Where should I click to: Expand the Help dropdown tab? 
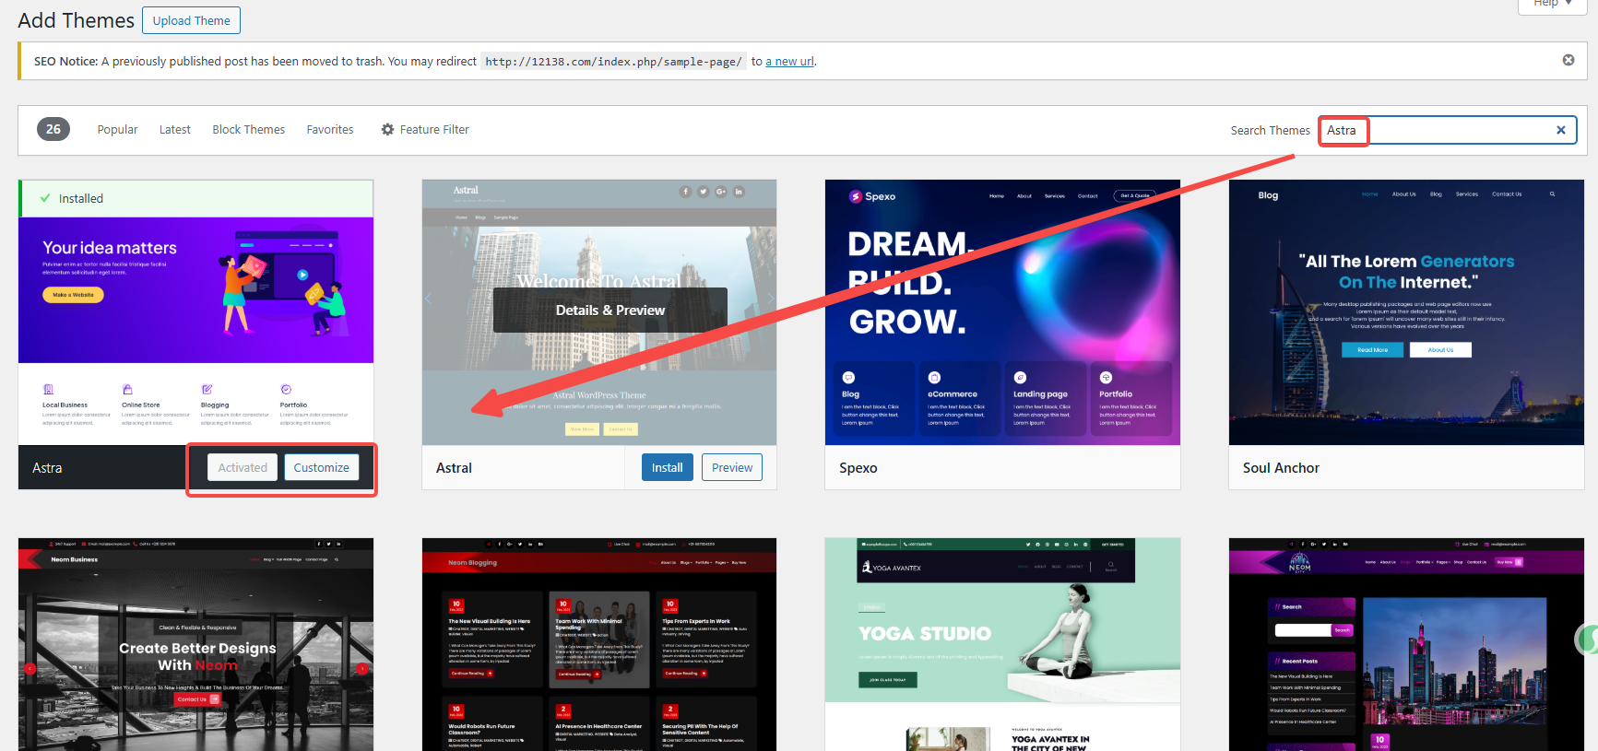coord(1553,5)
